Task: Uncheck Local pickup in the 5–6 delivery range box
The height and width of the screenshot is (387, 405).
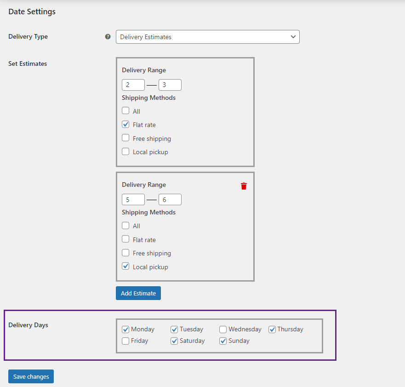Action: click(x=125, y=266)
